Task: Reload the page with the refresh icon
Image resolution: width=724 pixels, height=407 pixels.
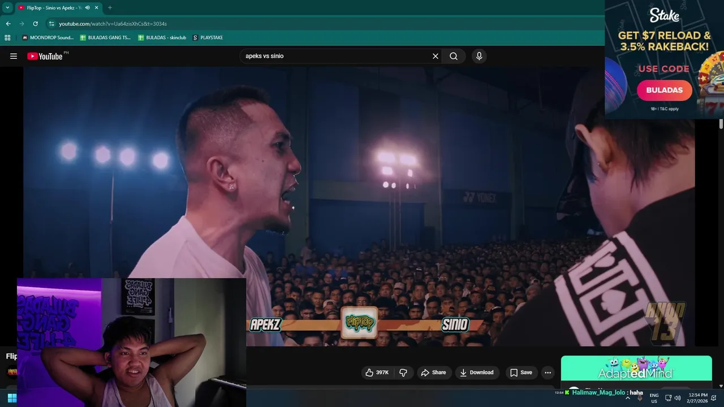Action: pyautogui.click(x=35, y=24)
